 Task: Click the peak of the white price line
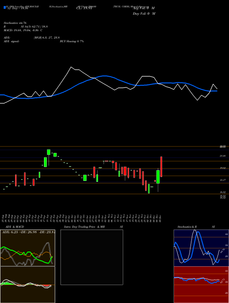71,67
